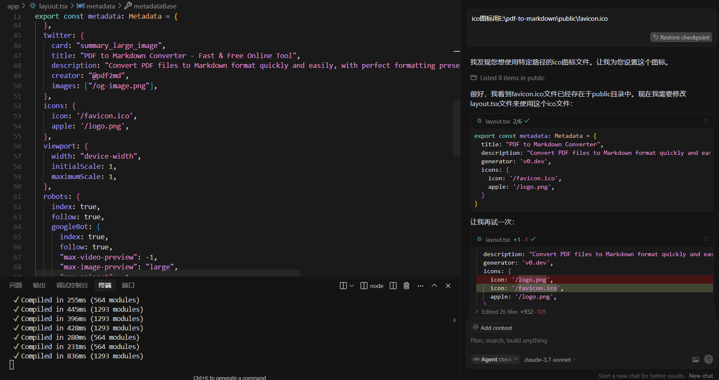The width and height of the screenshot is (719, 380).
Task: Open layout.tsx +1 -1 diff file
Action: pyautogui.click(x=498, y=239)
